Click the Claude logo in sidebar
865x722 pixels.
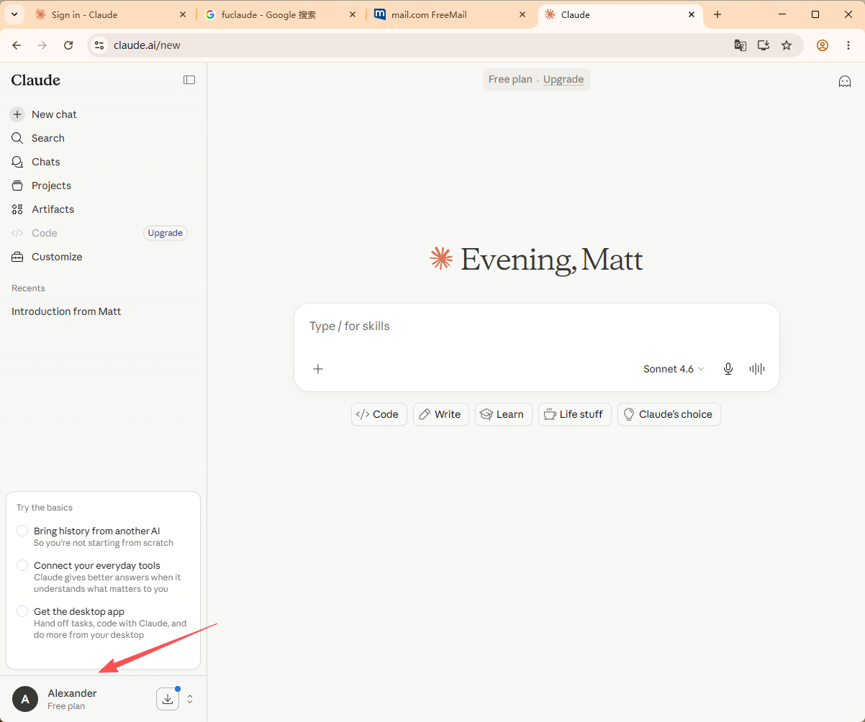coord(36,80)
